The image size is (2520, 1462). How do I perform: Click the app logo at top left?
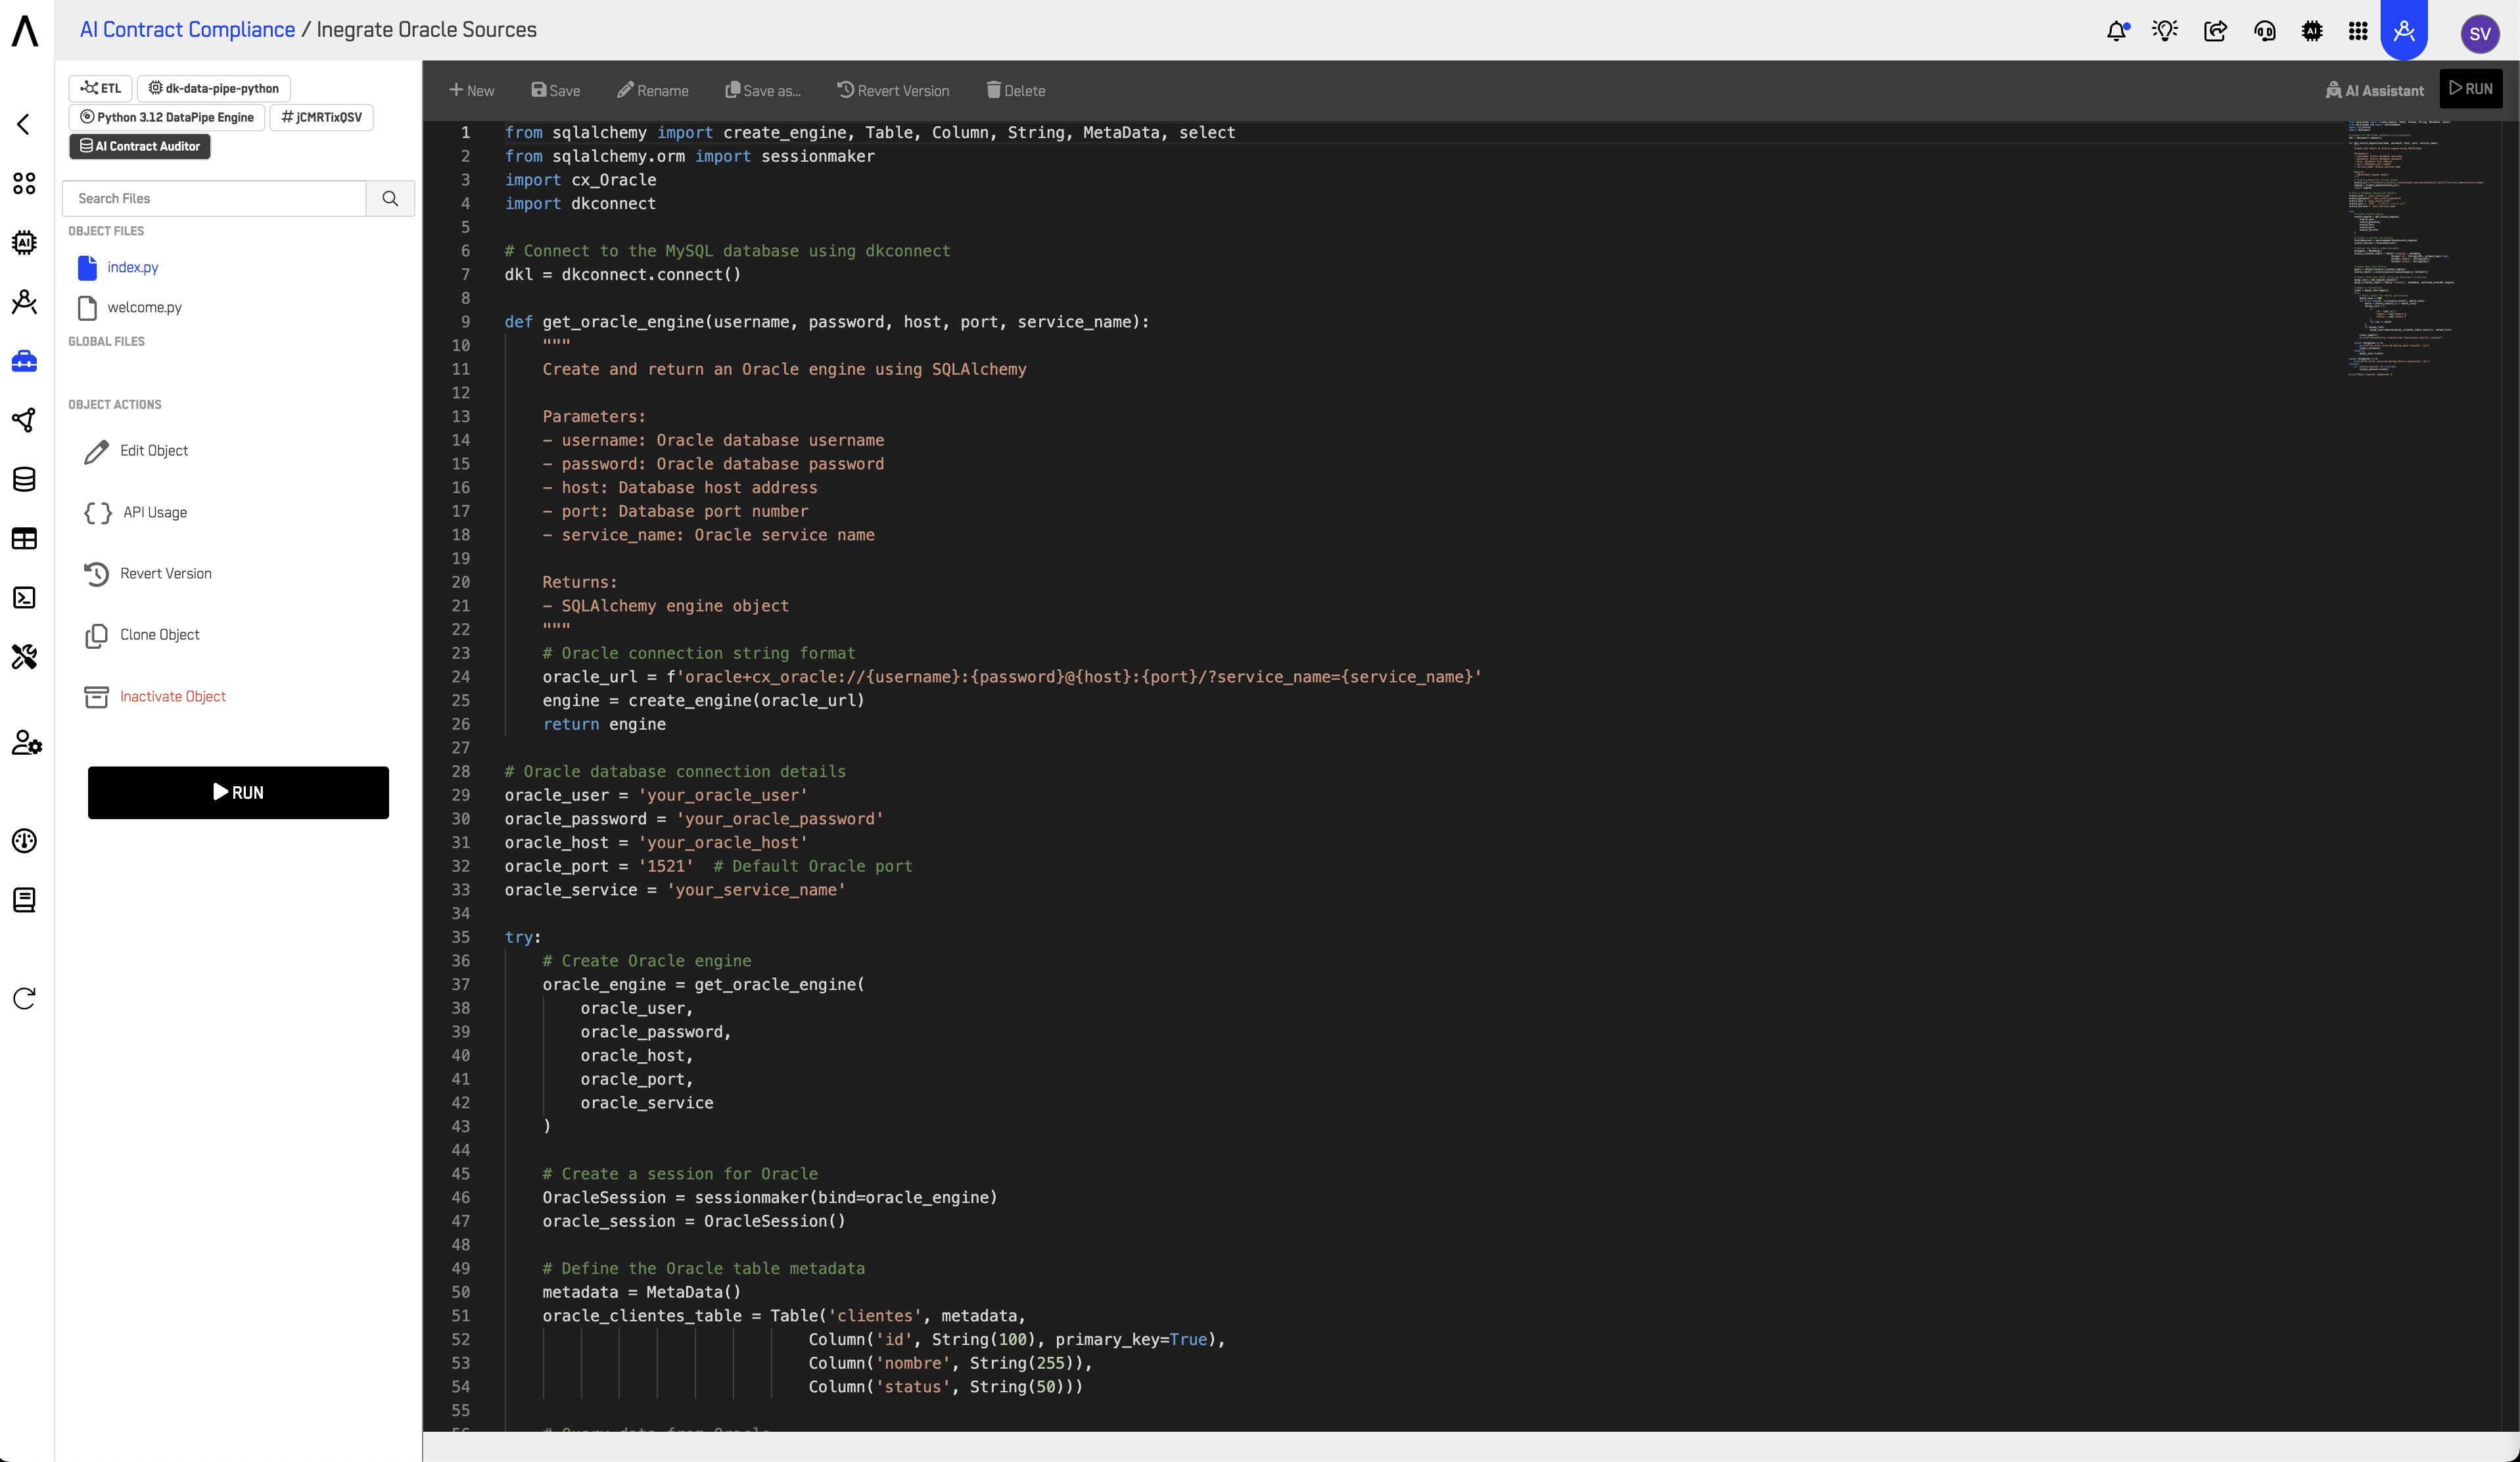pos(25,30)
